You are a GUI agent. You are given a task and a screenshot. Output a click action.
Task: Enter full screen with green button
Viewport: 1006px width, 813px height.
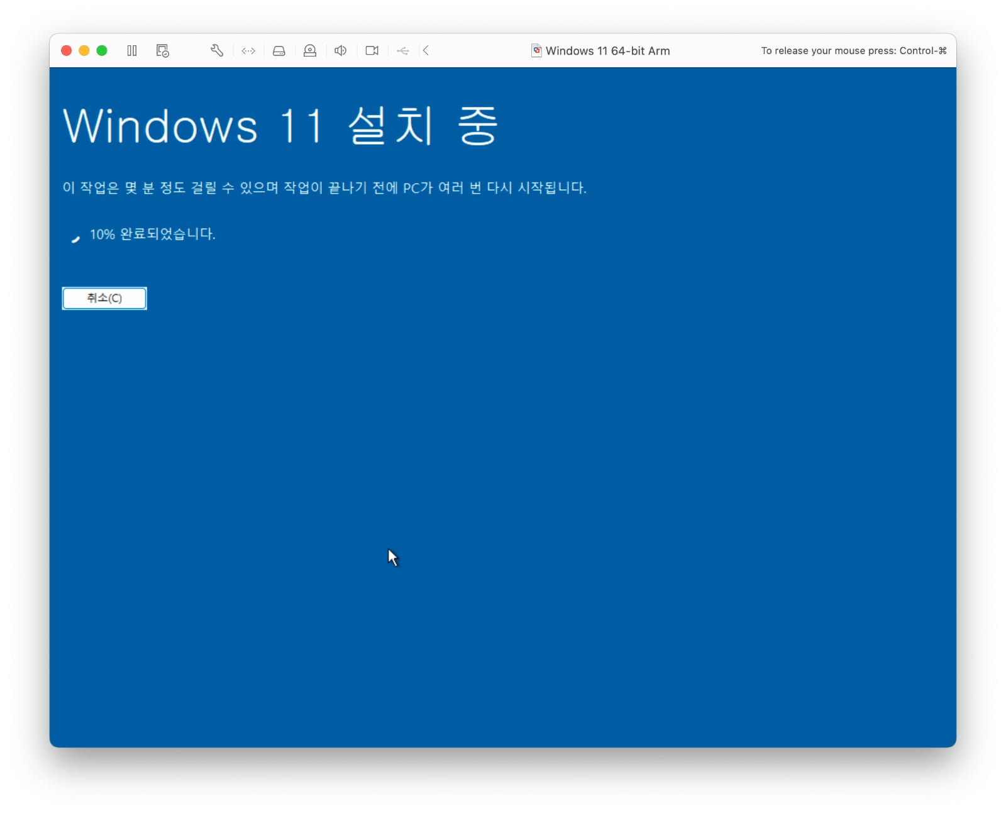(x=102, y=50)
